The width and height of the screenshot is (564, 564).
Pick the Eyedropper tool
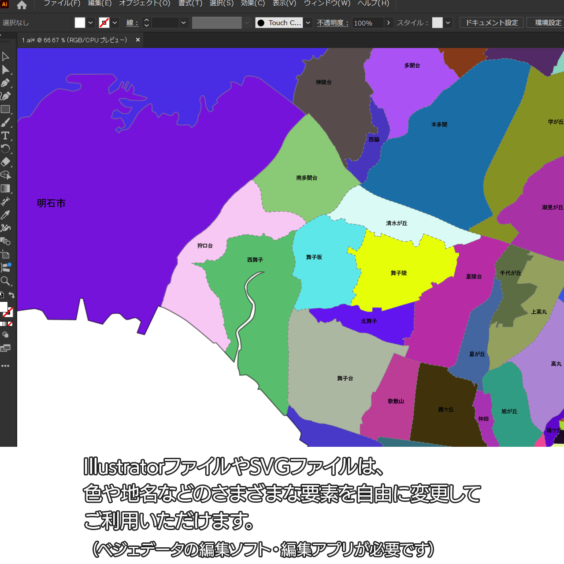(x=5, y=215)
